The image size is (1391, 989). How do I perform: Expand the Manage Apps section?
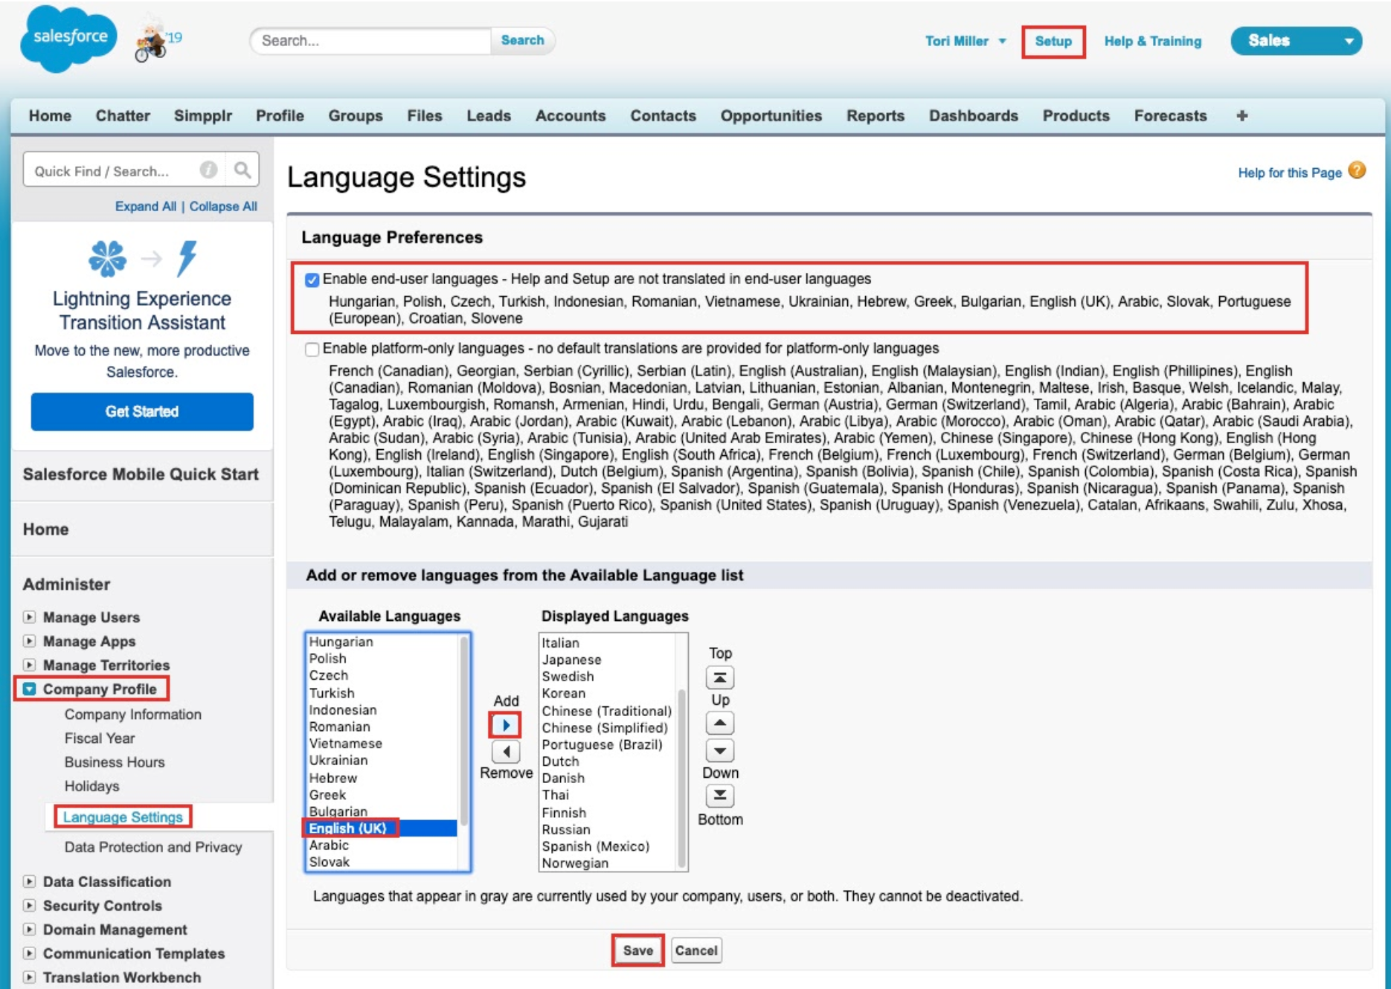[29, 641]
